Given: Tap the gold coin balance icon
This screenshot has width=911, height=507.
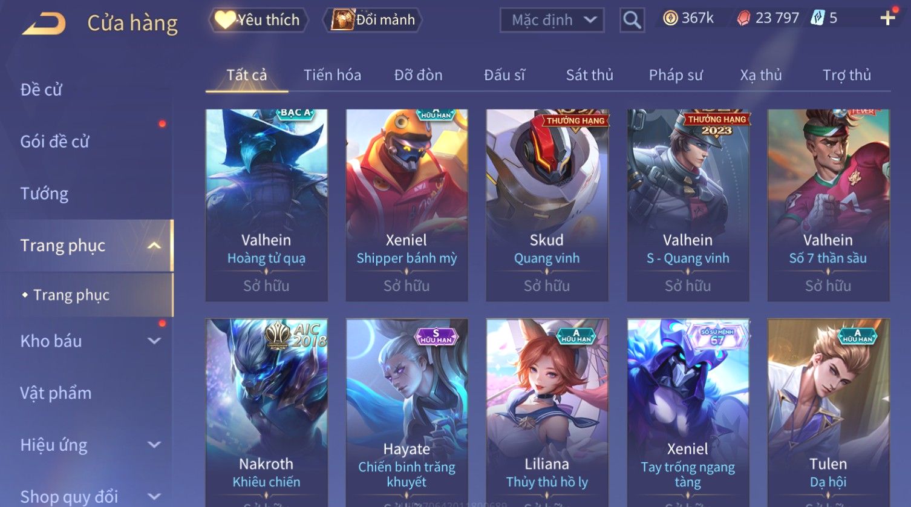Looking at the screenshot, I should click(670, 18).
